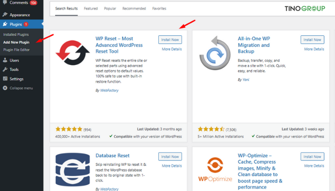Switch to the Popular tab
The height and width of the screenshot is (191, 335).
(x=110, y=9)
